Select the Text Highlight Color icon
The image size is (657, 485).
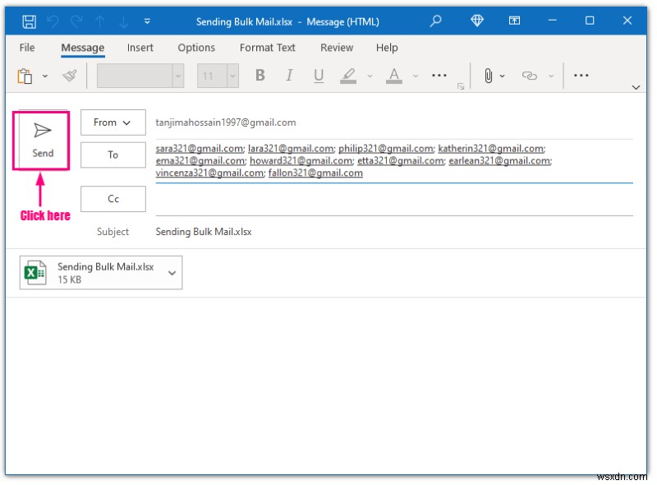(348, 76)
